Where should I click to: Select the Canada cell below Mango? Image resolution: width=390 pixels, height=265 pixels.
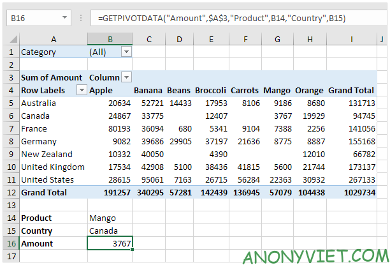pyautogui.click(x=110, y=231)
